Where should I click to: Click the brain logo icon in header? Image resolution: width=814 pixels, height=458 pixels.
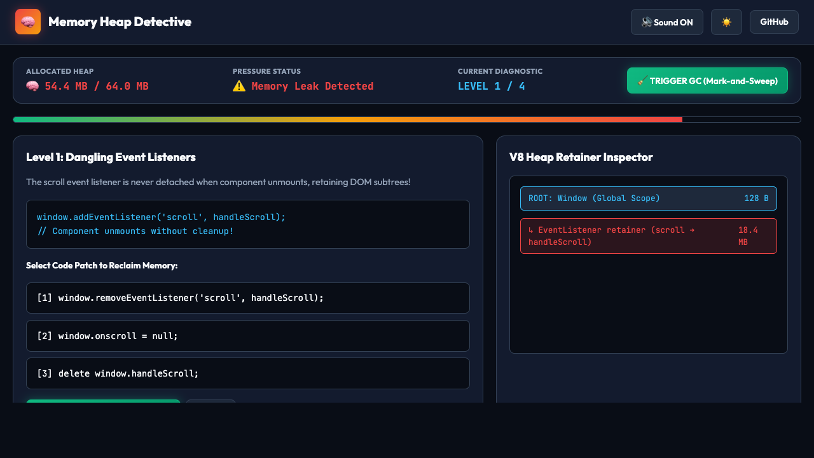coord(28,22)
